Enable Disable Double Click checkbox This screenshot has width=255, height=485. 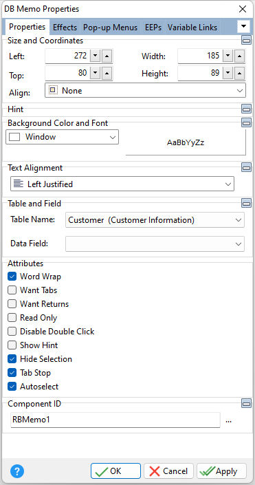pos(12,332)
